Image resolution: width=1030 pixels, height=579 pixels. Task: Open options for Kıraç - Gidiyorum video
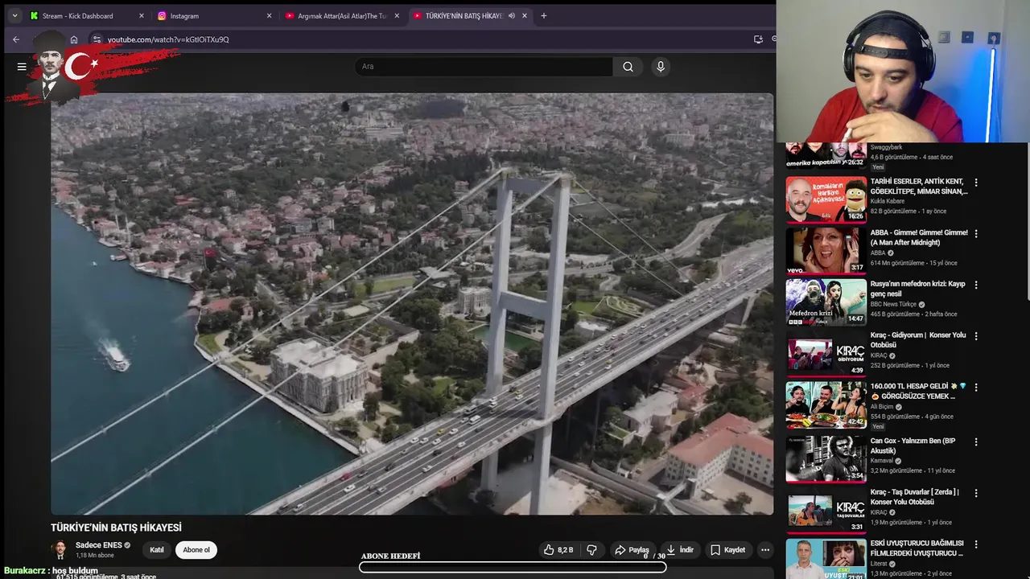[976, 336]
